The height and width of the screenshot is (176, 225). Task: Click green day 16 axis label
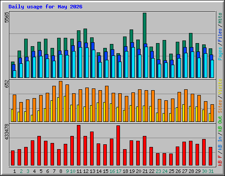point(112,171)
